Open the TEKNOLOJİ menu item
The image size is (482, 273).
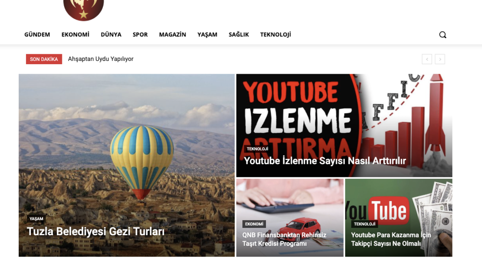pos(276,35)
